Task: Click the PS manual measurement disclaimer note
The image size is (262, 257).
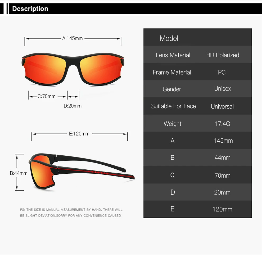Action: pyautogui.click(x=71, y=213)
